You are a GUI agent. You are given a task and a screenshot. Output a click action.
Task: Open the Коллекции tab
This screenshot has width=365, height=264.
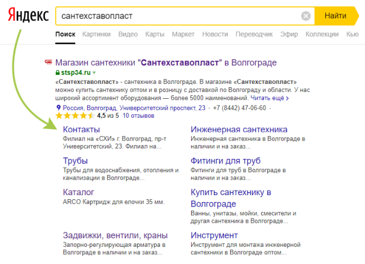[322, 34]
